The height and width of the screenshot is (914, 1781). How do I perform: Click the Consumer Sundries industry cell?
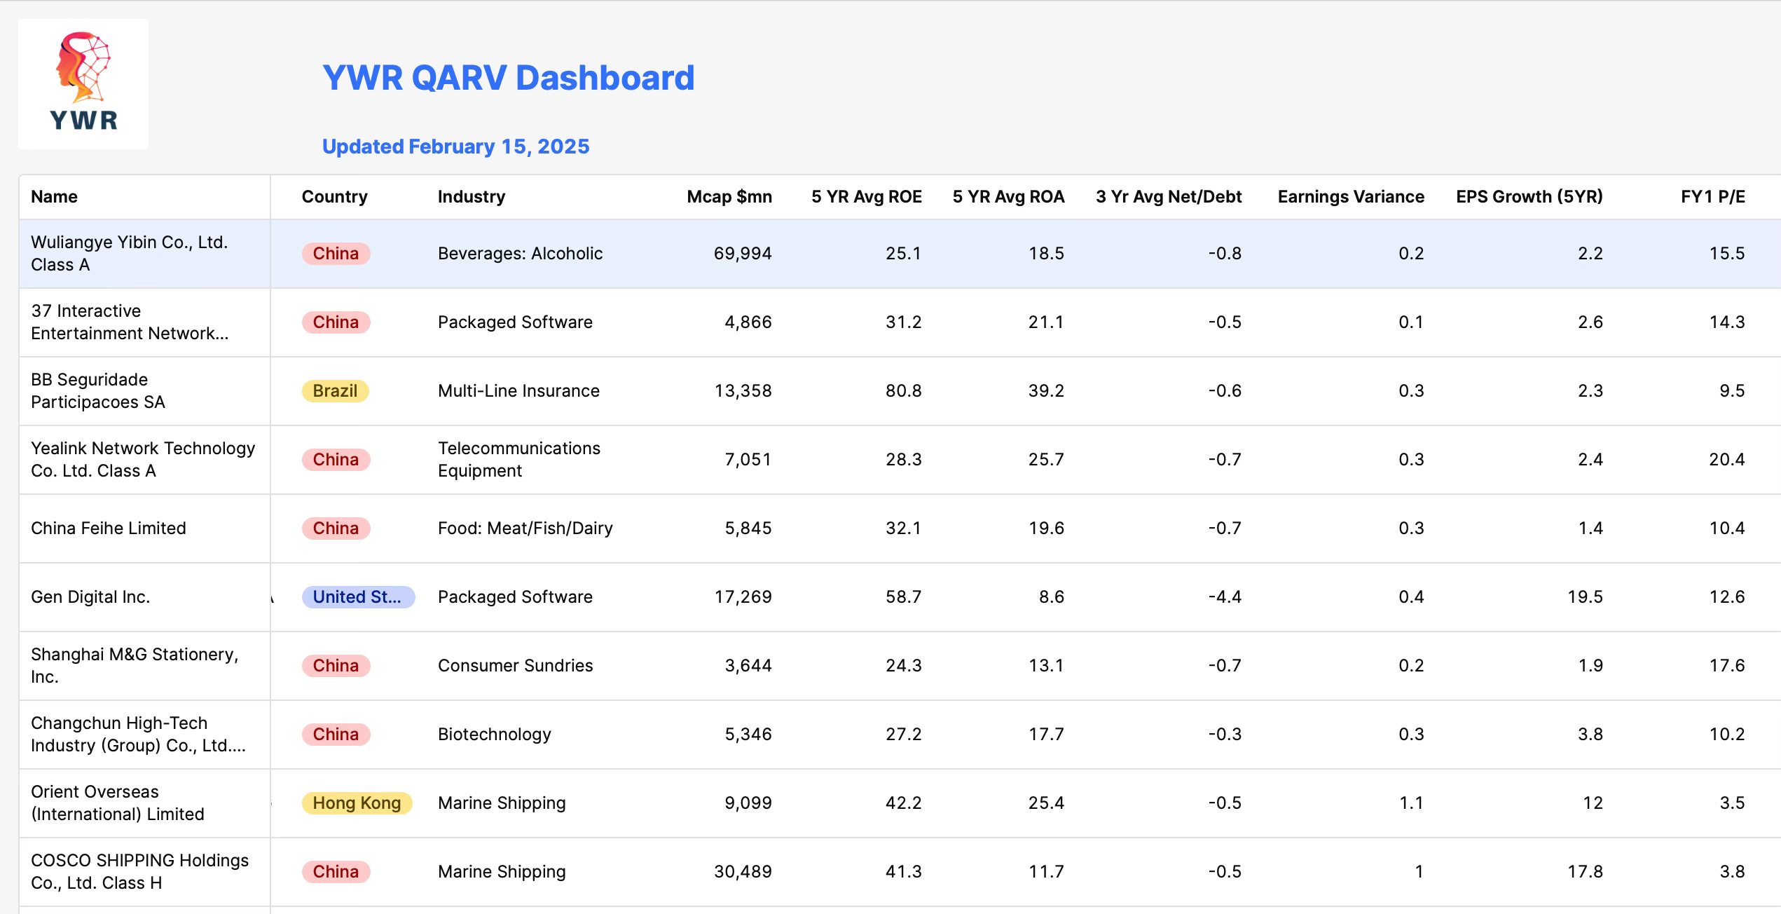pos(515,666)
